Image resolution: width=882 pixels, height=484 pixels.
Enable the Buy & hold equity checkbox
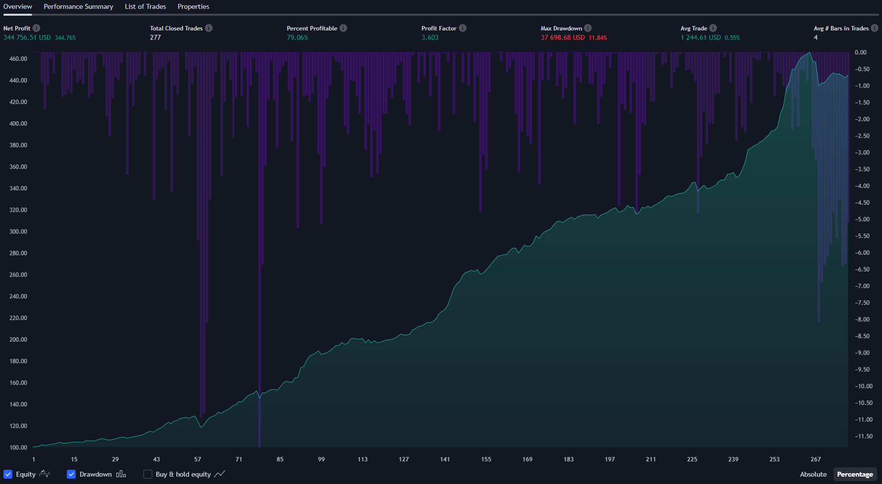pos(148,474)
